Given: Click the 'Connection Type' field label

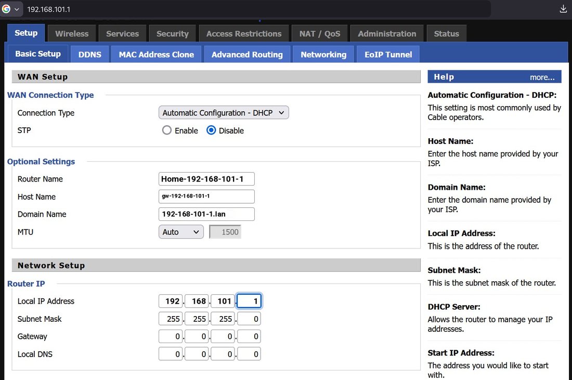Looking at the screenshot, I should click(x=46, y=113).
